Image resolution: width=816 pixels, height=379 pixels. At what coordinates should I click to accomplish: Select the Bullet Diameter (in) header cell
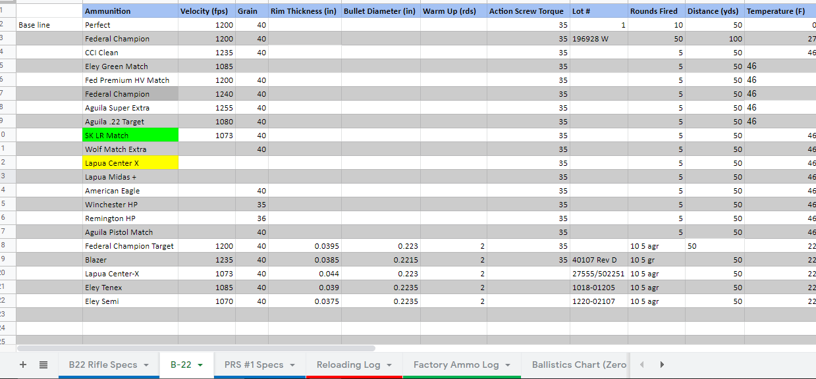click(x=381, y=11)
